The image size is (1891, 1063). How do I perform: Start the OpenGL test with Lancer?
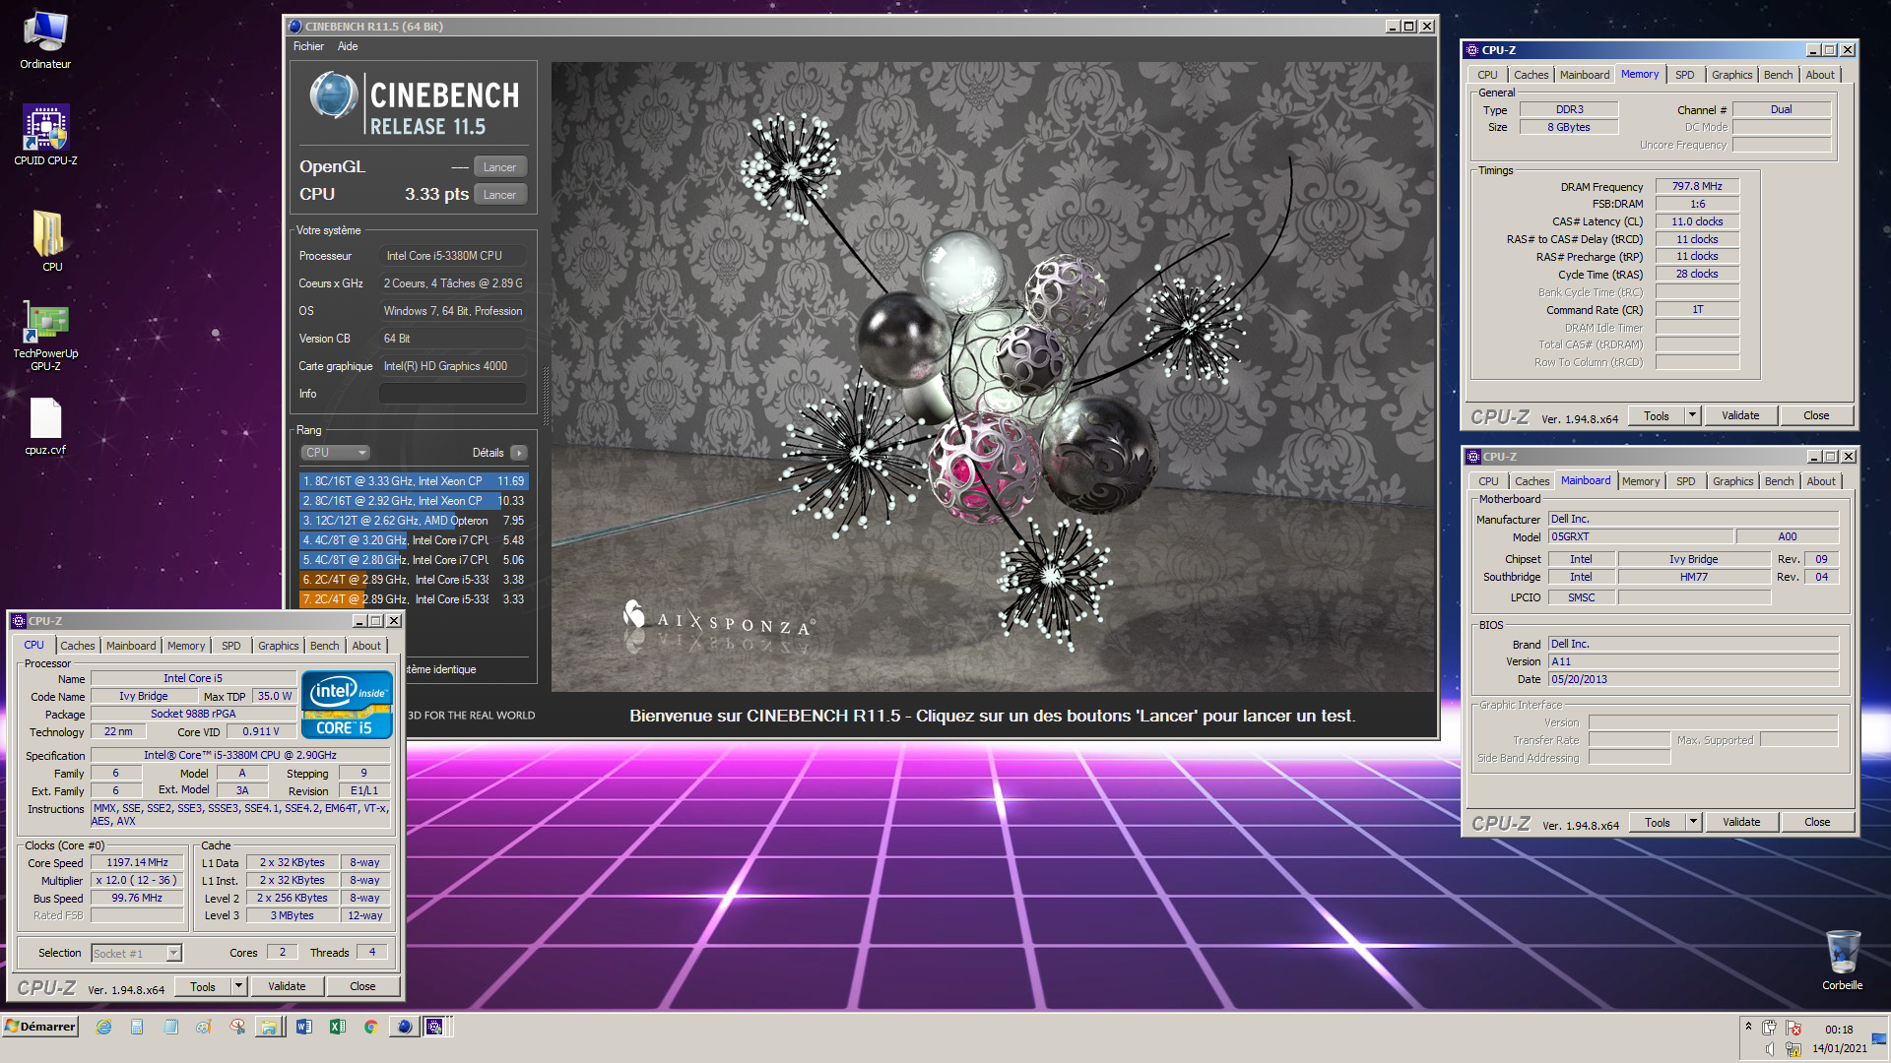coord(500,167)
